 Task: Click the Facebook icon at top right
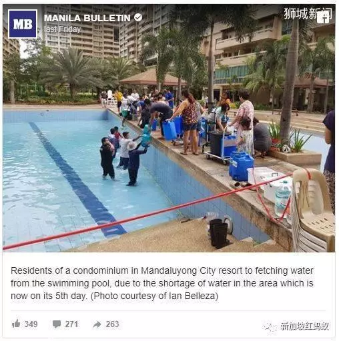[323, 17]
